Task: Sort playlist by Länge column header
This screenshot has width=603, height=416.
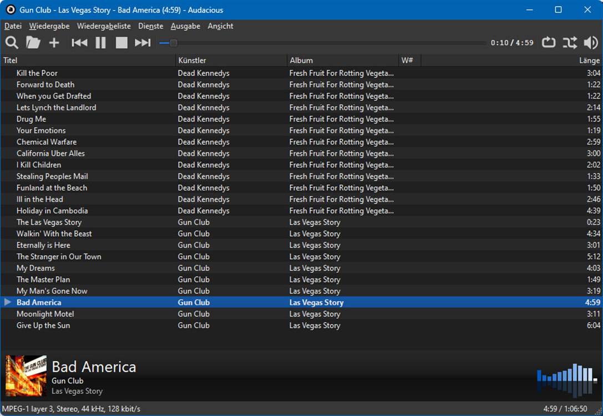Action: tap(511, 60)
